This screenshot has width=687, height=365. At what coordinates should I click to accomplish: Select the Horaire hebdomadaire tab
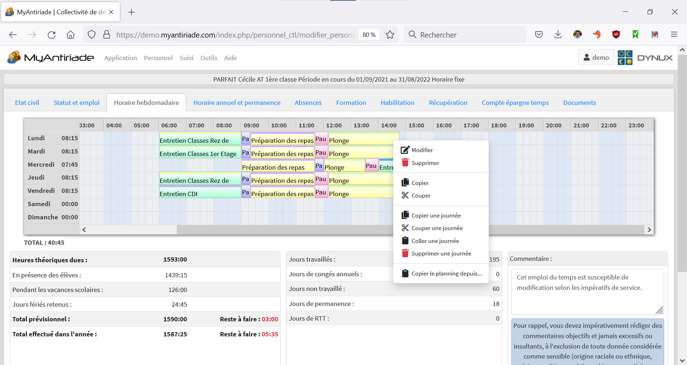click(x=146, y=103)
